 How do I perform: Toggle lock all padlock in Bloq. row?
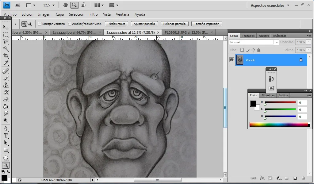(258, 50)
